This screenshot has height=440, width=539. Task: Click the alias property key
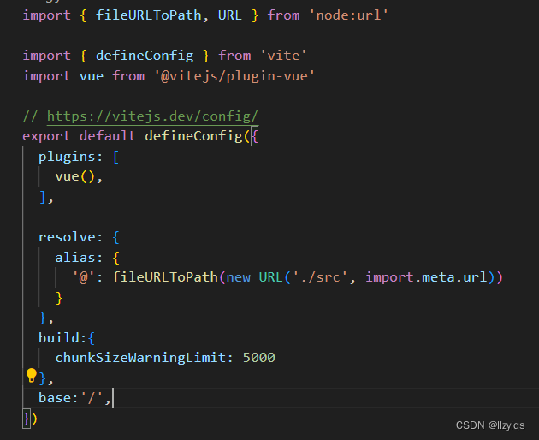click(x=75, y=258)
